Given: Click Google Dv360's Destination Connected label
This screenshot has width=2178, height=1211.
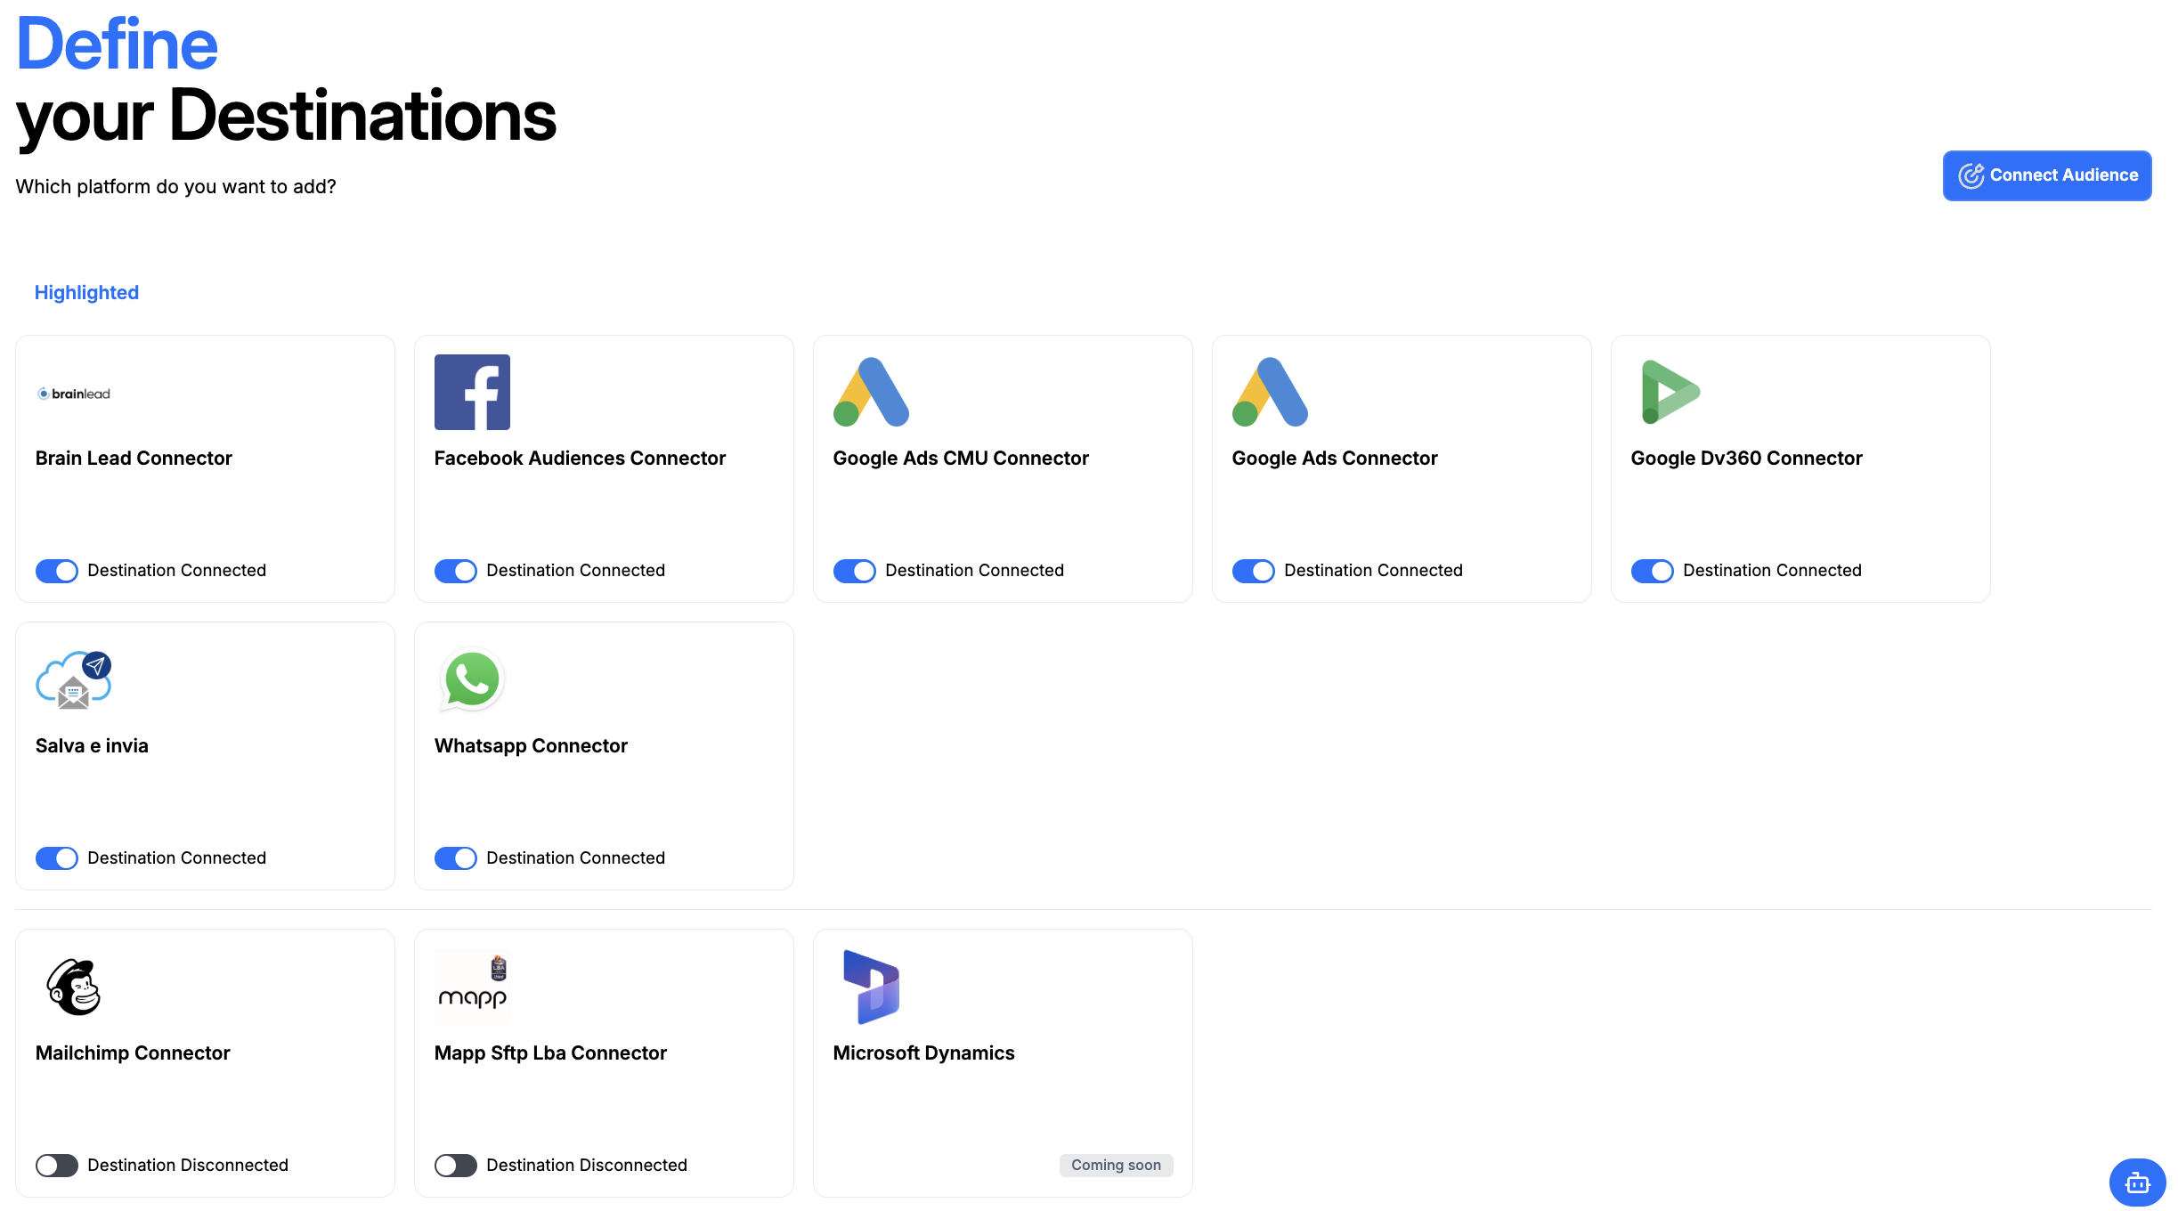Looking at the screenshot, I should point(1772,570).
